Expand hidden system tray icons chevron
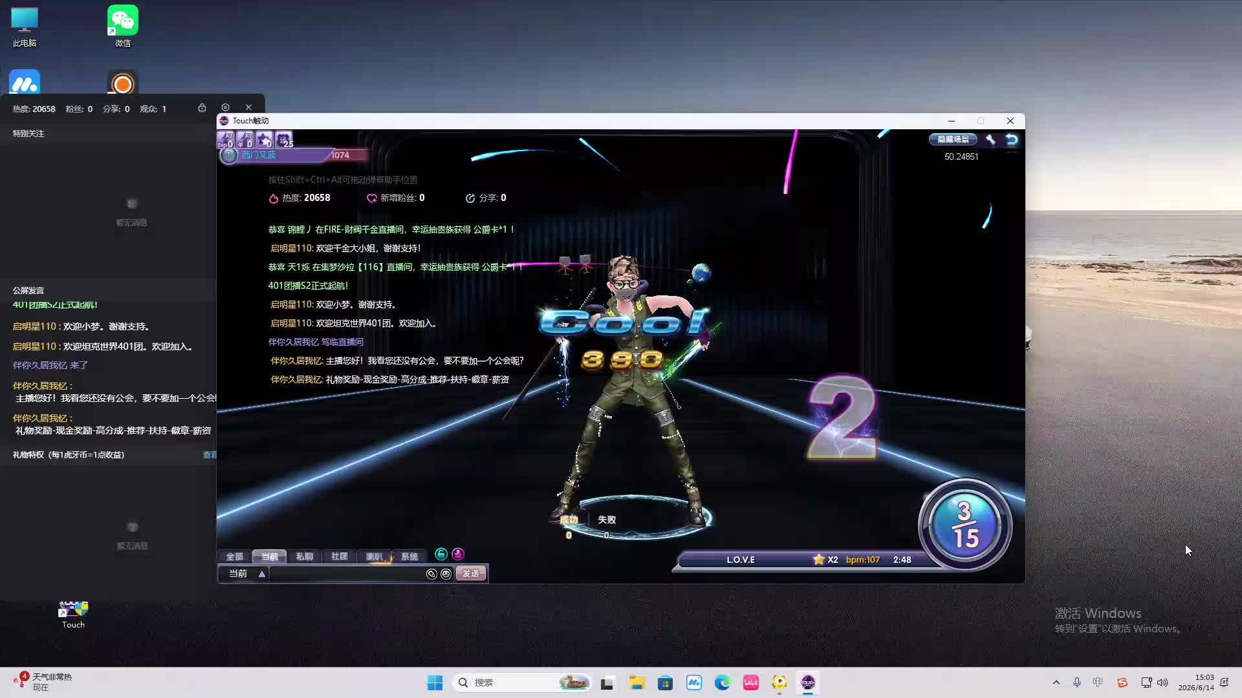The height and width of the screenshot is (698, 1242). (x=1056, y=682)
